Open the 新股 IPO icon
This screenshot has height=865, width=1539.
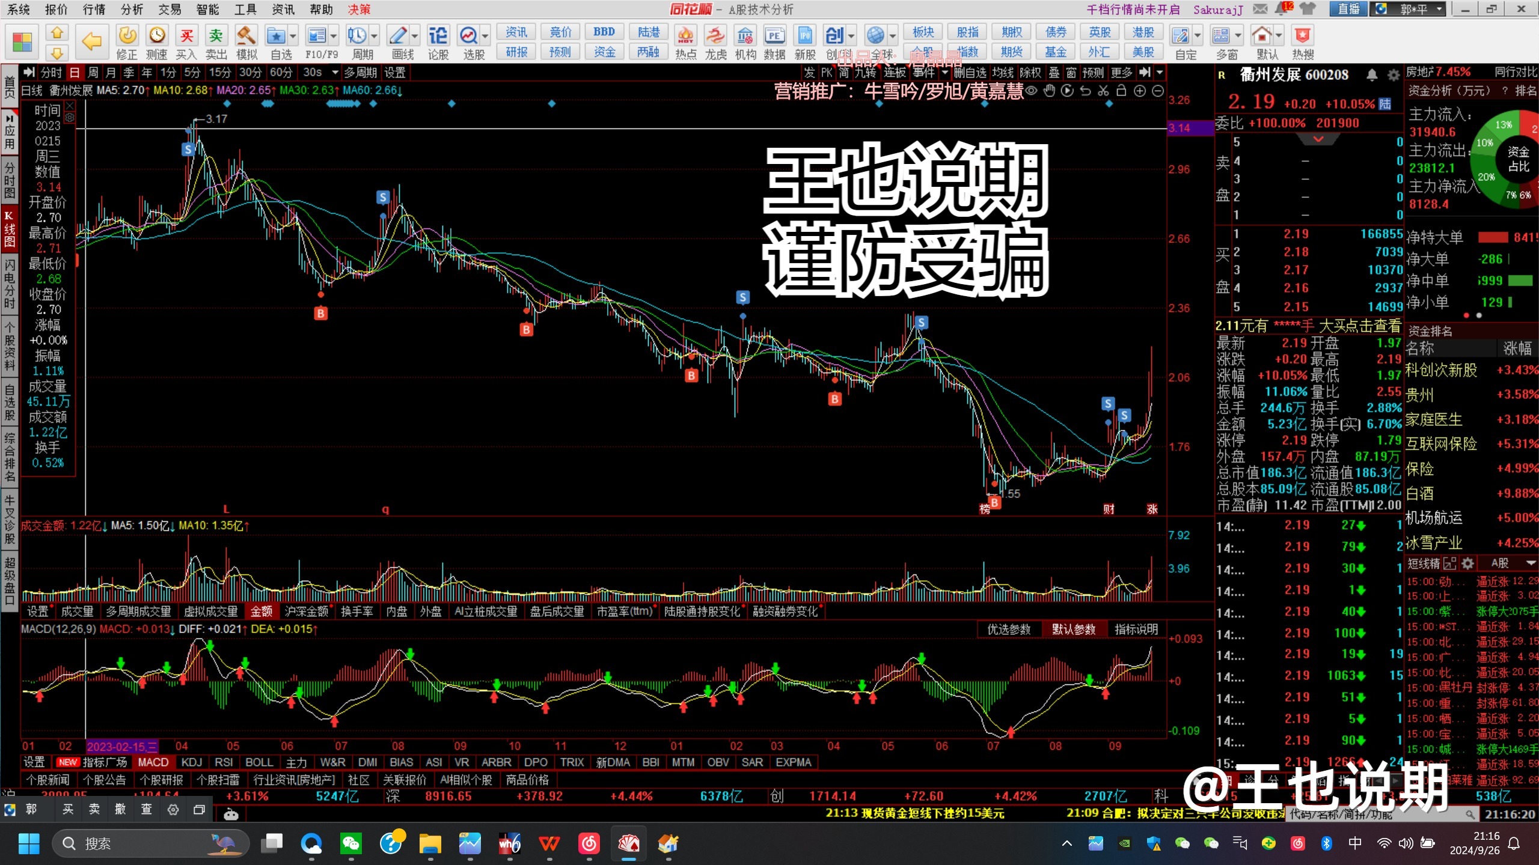coord(805,35)
